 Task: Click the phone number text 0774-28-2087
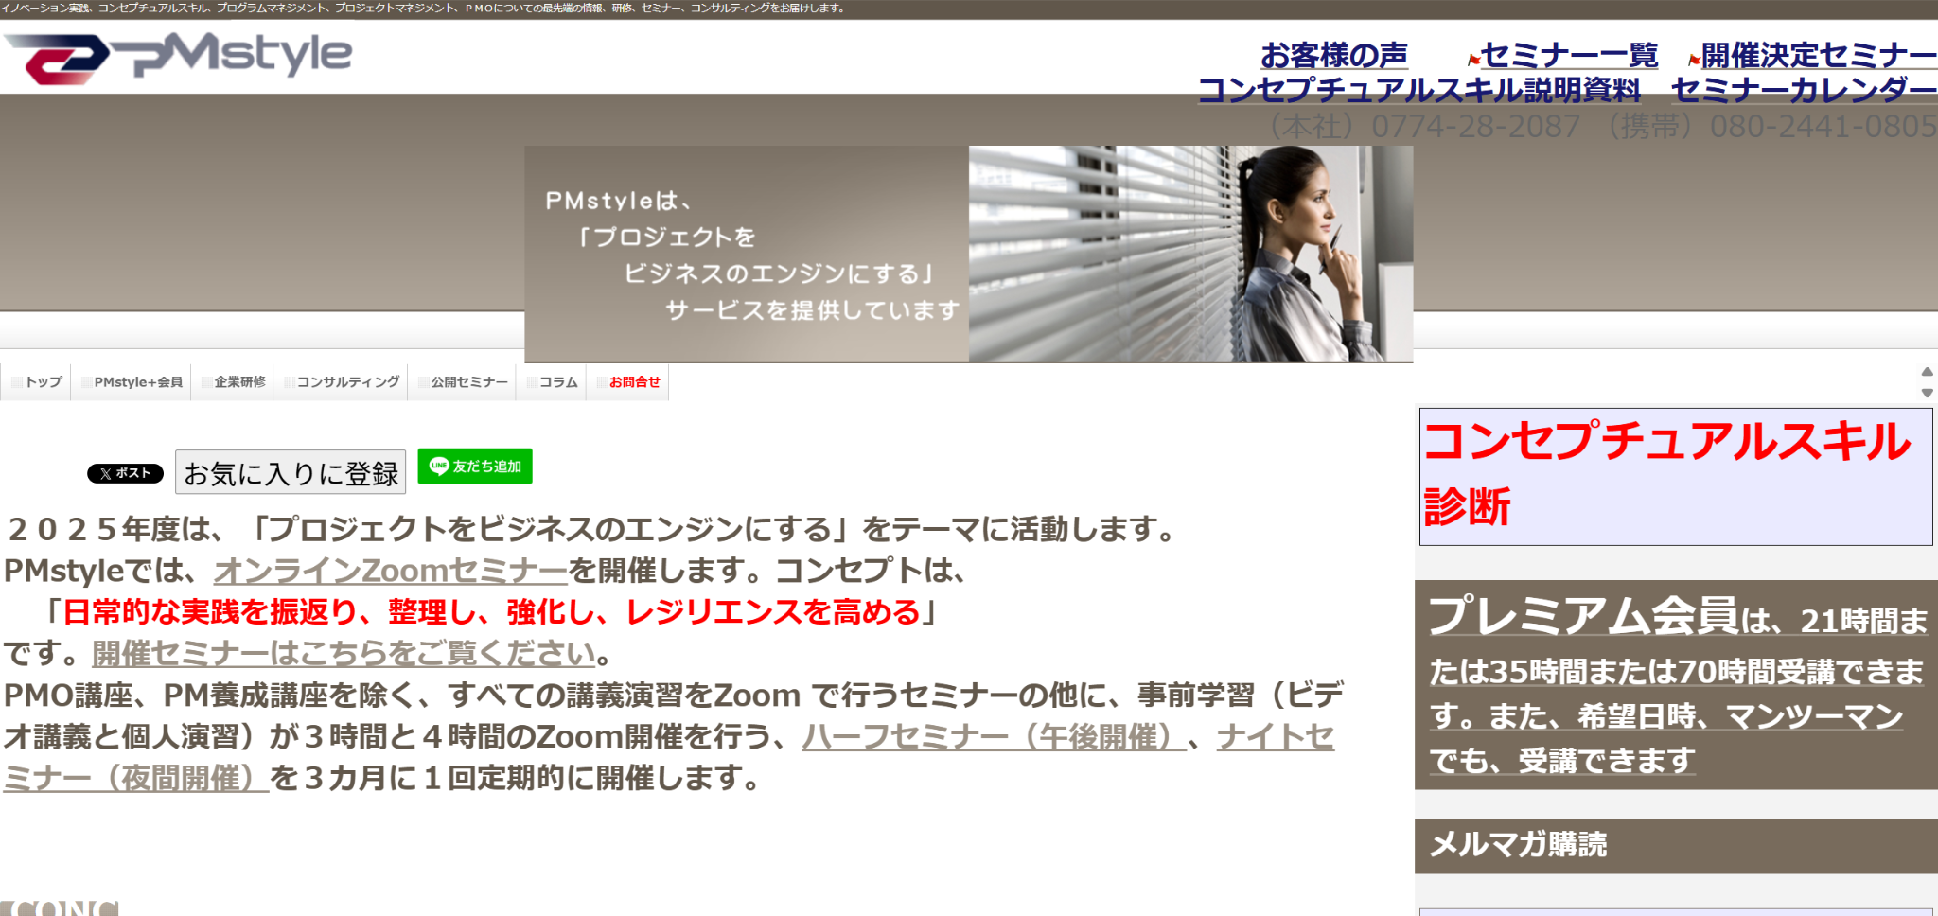pyautogui.click(x=1475, y=126)
